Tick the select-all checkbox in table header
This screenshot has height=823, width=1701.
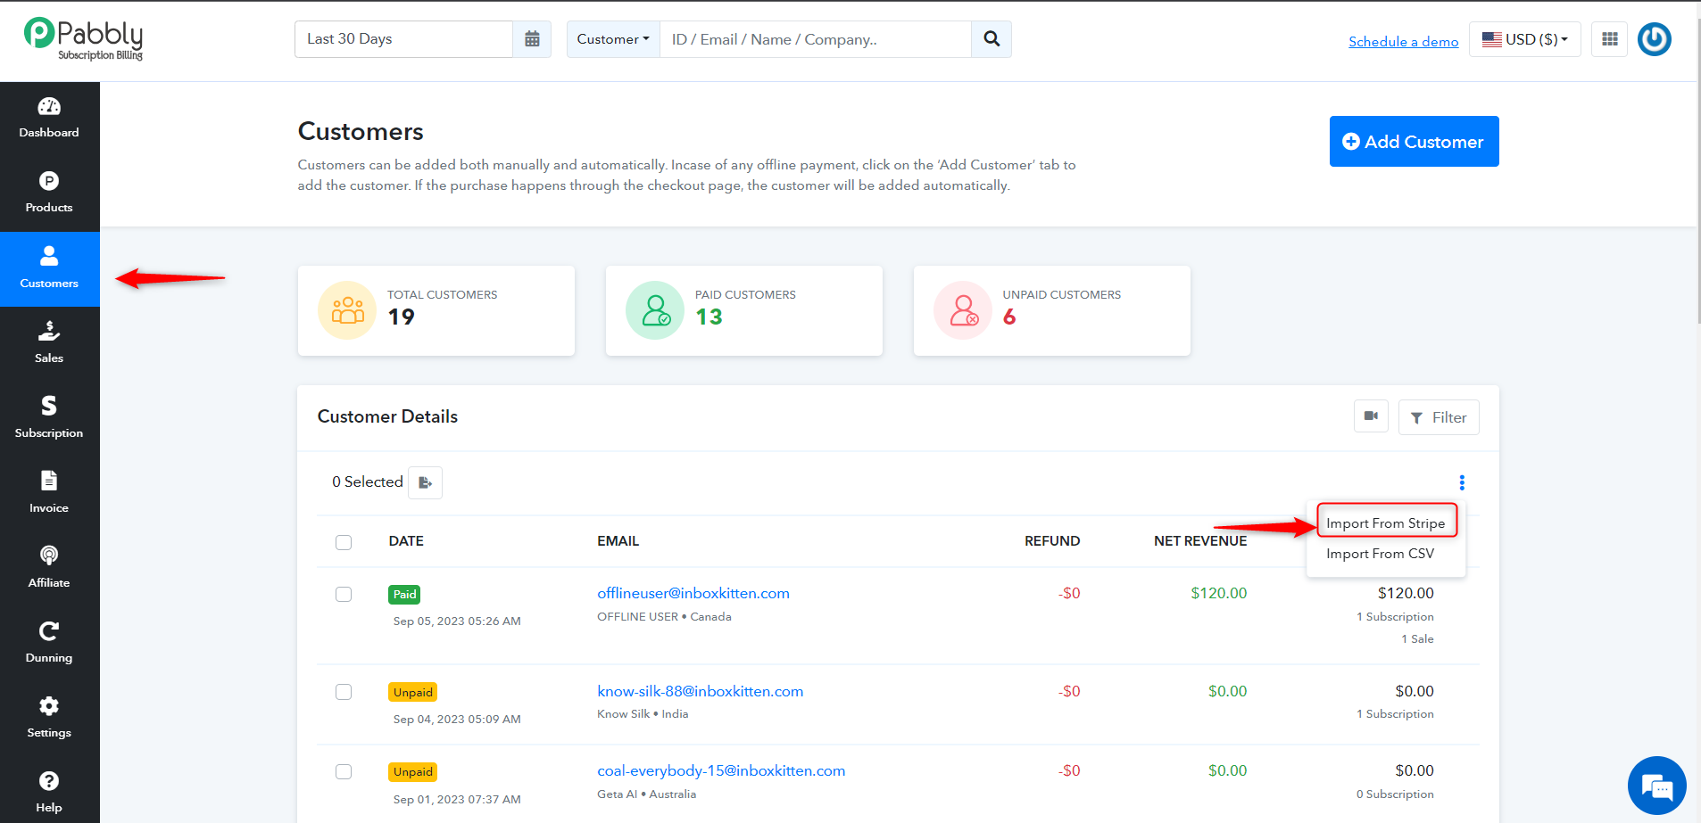coord(344,542)
